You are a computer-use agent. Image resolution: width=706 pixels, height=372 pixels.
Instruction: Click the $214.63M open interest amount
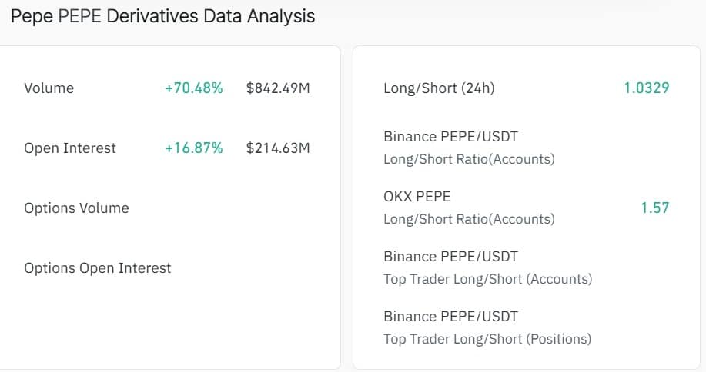278,148
